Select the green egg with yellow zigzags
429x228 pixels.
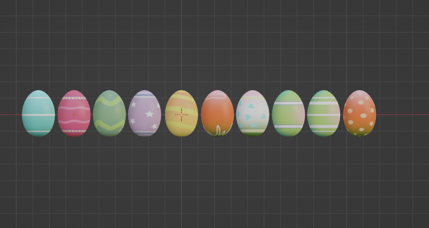pos(109,113)
